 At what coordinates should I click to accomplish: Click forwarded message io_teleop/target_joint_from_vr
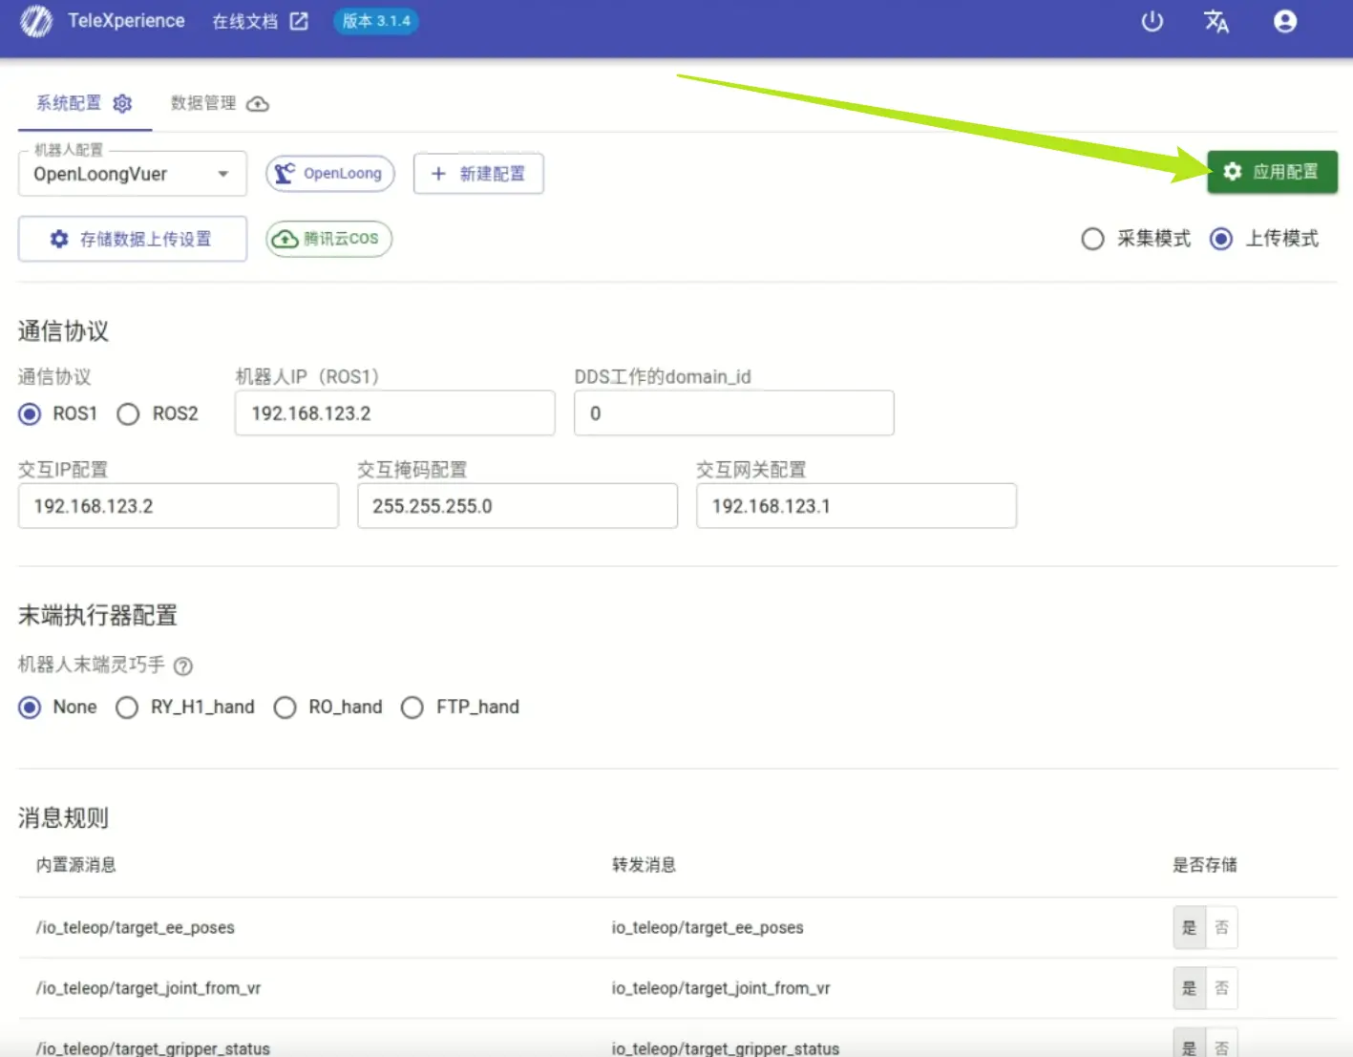(721, 988)
